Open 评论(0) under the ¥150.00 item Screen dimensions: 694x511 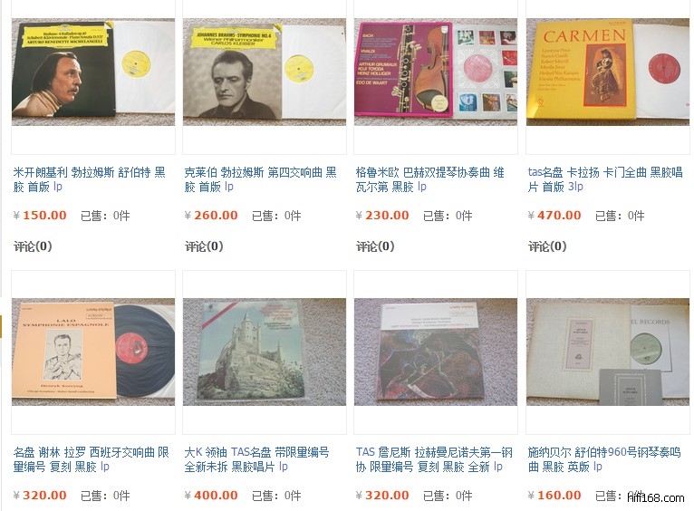[33, 246]
